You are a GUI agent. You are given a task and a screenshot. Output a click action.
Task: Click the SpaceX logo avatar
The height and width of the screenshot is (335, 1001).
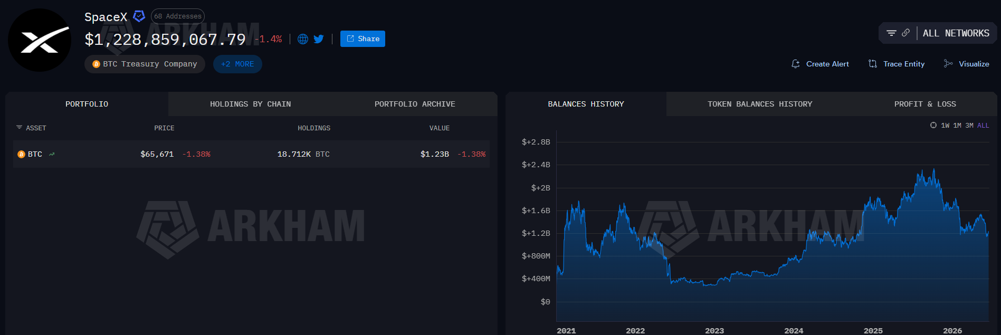tap(40, 40)
